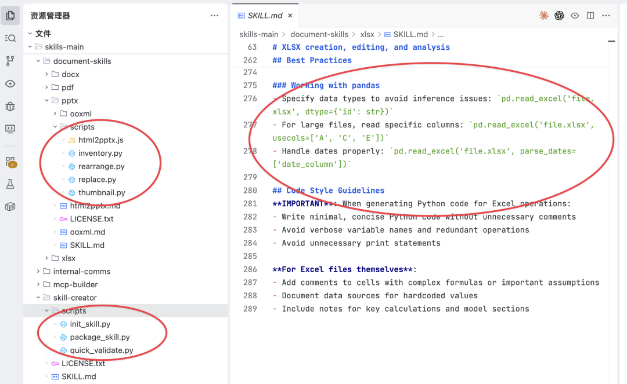Screen dimensions: 627x384
Task: Open the Search view in activity bar
Action: coord(10,38)
